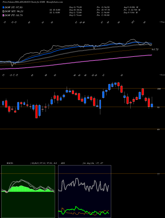The image size is (165, 218).
Task: Click the Pre H: 97.70 value
Action: click(x=104, y=10)
